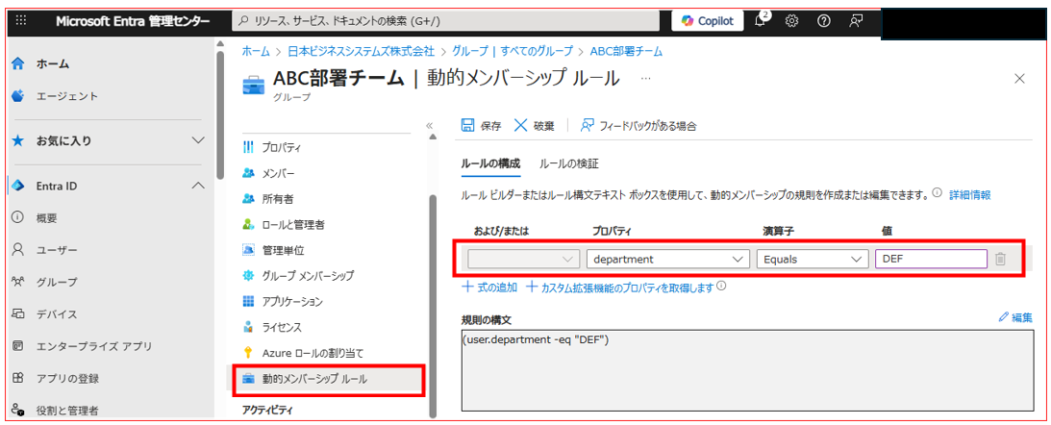This screenshot has width=1051, height=425.
Task: Click 日本ビジネスシステムズ株式会社 breadcrumb
Action: pos(362,51)
